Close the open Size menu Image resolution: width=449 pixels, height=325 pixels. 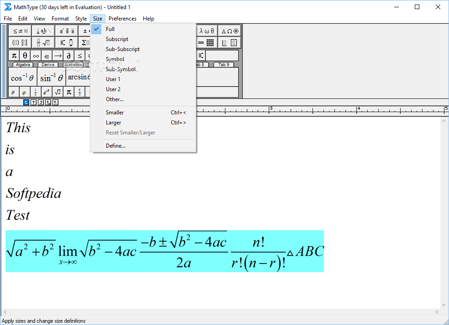point(97,19)
